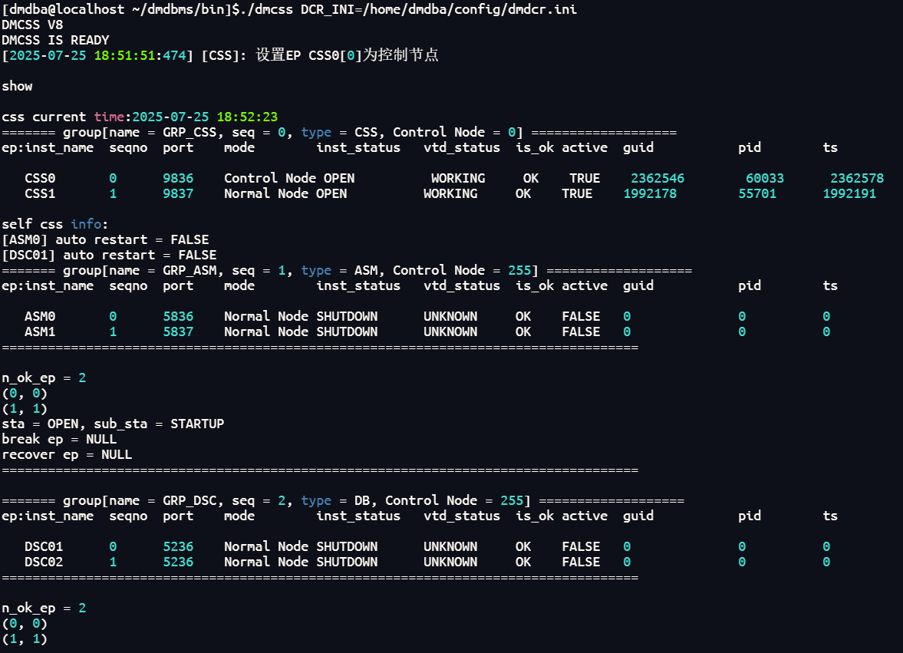
Task: Click the typed 'show' command
Action: coord(18,87)
